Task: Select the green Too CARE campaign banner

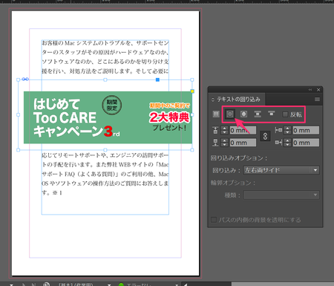Action: coord(108,117)
